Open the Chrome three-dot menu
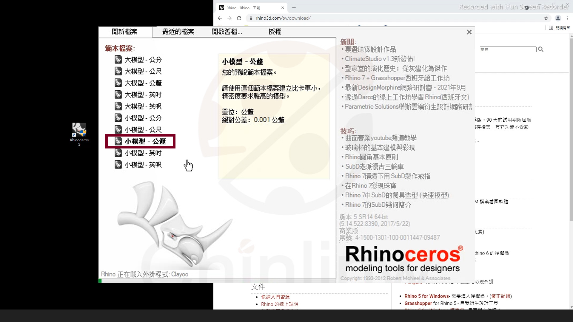 click(x=568, y=18)
